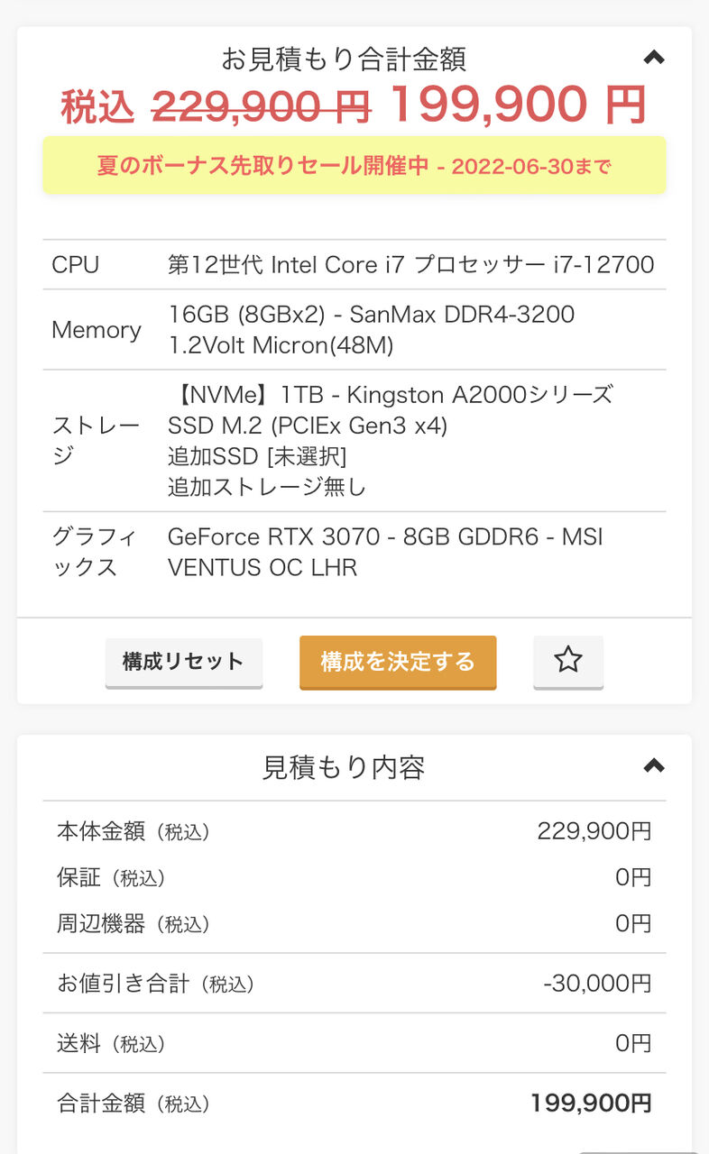Confirm with the 構成を決定する button

click(x=398, y=662)
